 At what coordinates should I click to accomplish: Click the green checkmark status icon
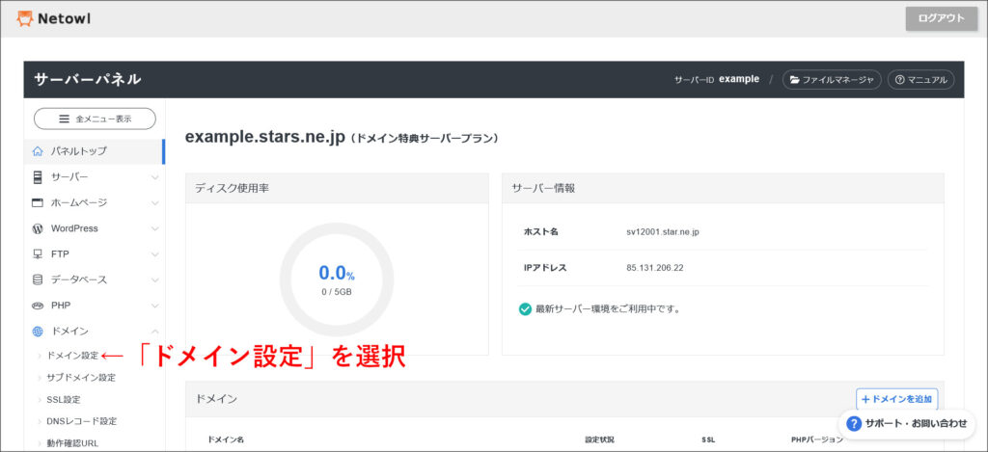point(525,309)
